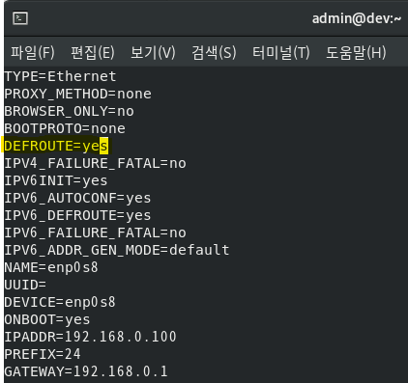Image resolution: width=408 pixels, height=383 pixels.
Task: Click the highlighted DEFROUTE=yes line
Action: tap(56, 146)
